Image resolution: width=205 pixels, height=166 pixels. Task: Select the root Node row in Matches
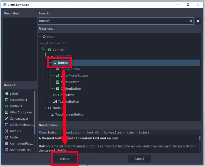pyautogui.click(x=51, y=37)
